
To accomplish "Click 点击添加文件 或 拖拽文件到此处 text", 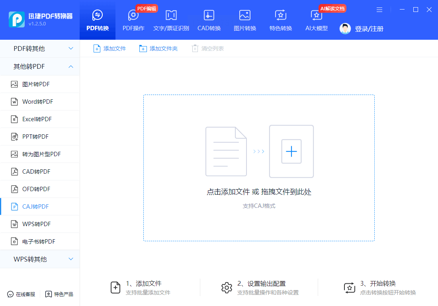I will tap(259, 192).
